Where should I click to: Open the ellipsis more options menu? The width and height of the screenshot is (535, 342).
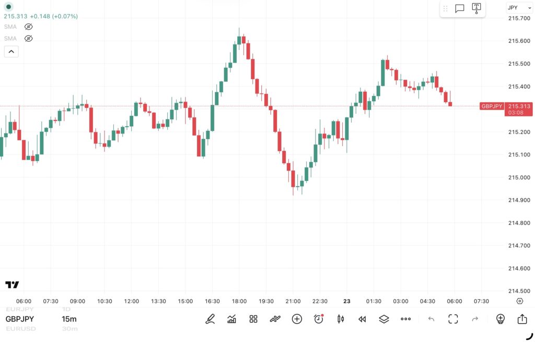(x=405, y=319)
